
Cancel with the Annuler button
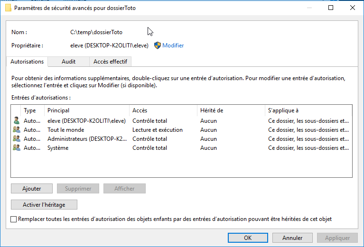(292, 238)
